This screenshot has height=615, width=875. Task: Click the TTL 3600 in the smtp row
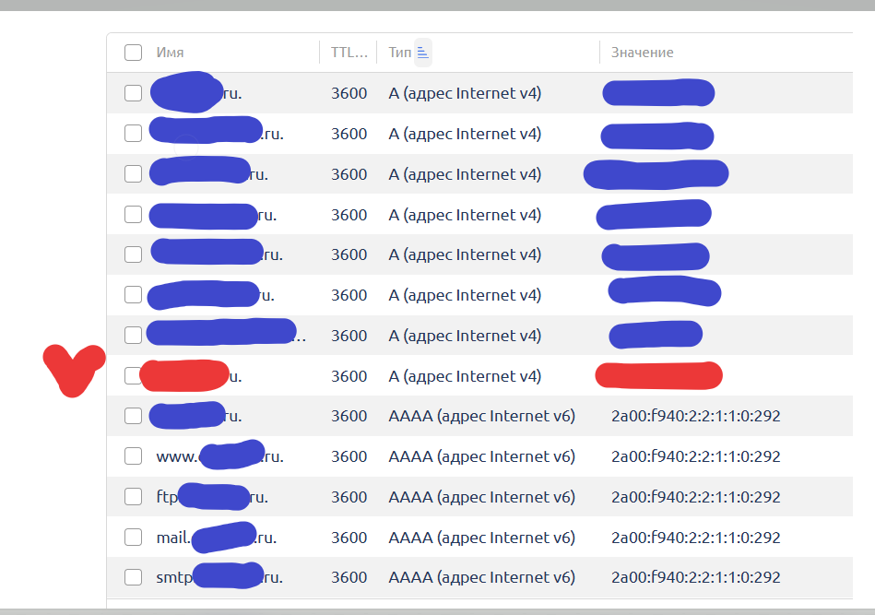(349, 577)
